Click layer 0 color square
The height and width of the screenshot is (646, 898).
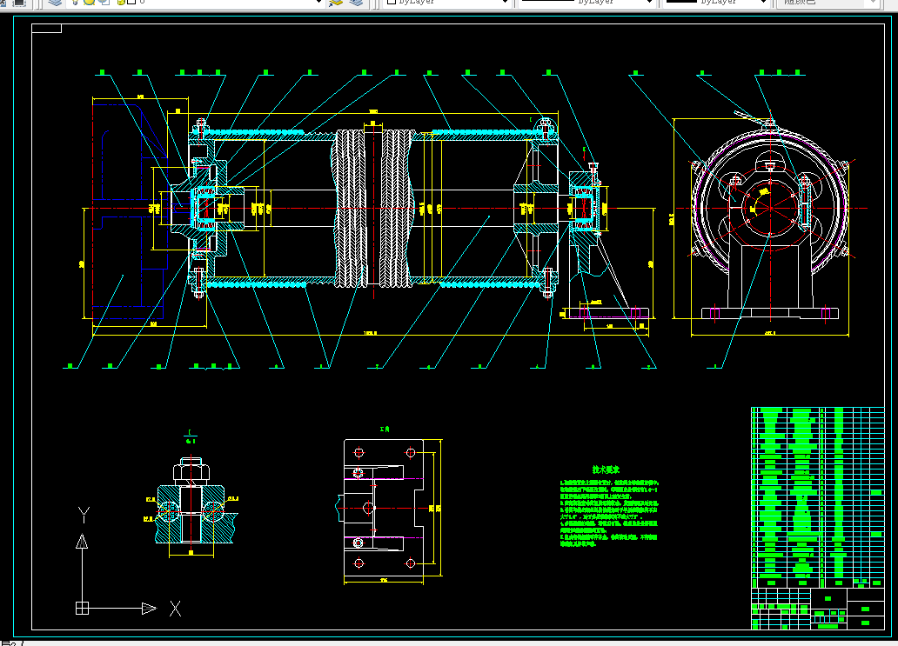(x=131, y=3)
